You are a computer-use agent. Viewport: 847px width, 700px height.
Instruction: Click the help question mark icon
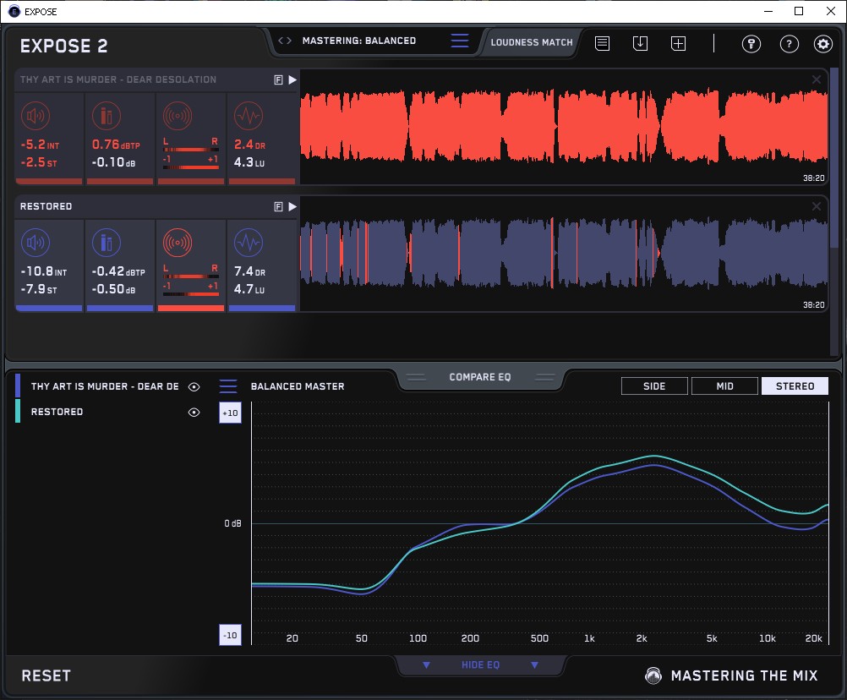[789, 44]
